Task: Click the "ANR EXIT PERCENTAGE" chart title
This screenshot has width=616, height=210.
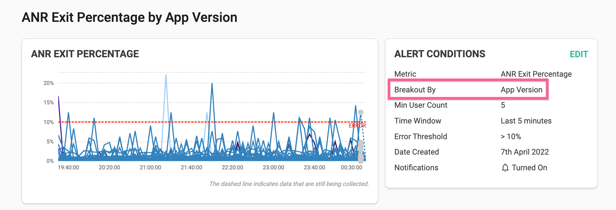Action: (x=85, y=54)
